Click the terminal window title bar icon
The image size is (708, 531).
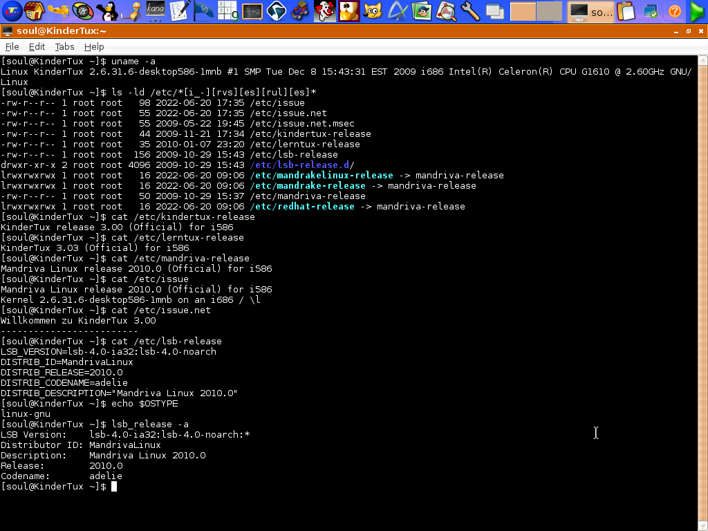[7, 31]
